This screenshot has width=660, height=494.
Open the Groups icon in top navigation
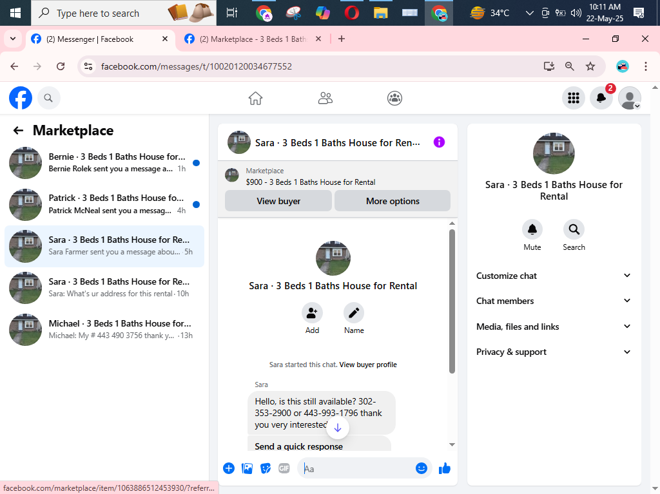click(x=394, y=98)
